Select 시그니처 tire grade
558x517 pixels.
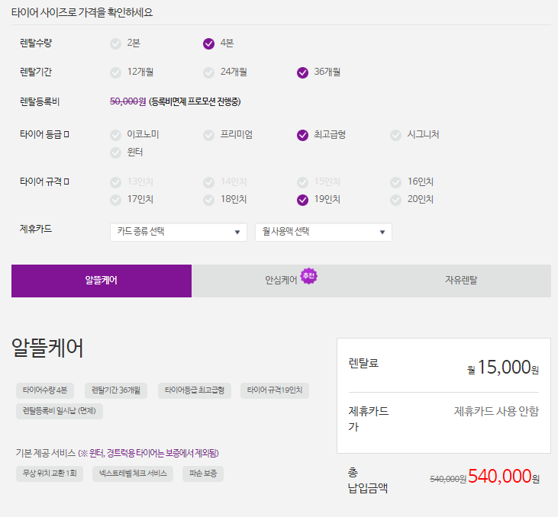point(414,135)
